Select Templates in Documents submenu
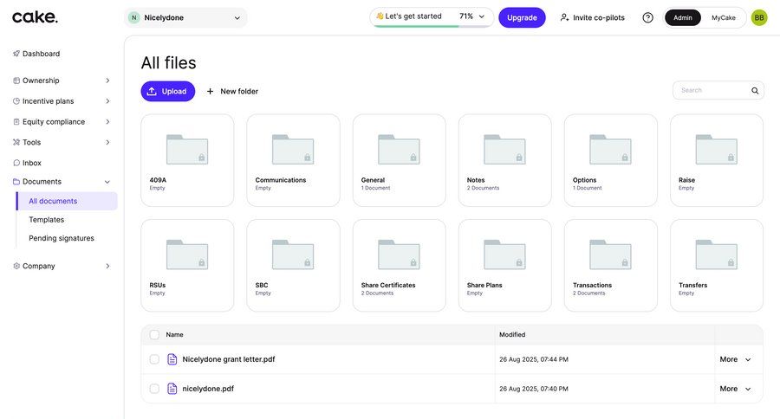Viewport: 780px width, 419px height. (46, 220)
